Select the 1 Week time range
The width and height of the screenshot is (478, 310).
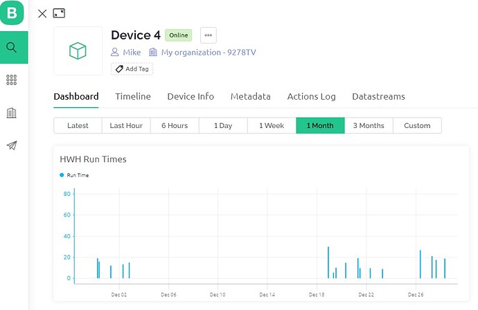(272, 125)
